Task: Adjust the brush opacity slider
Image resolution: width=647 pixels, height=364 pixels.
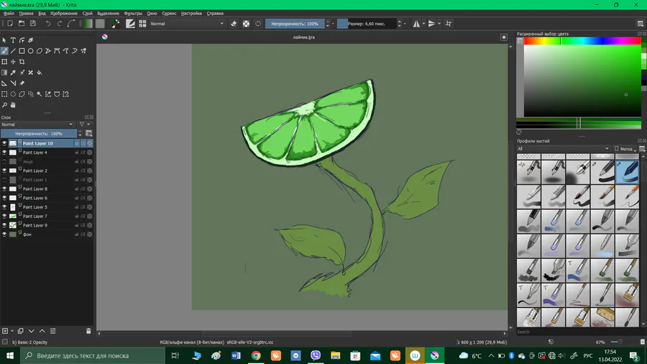Action: [x=295, y=24]
